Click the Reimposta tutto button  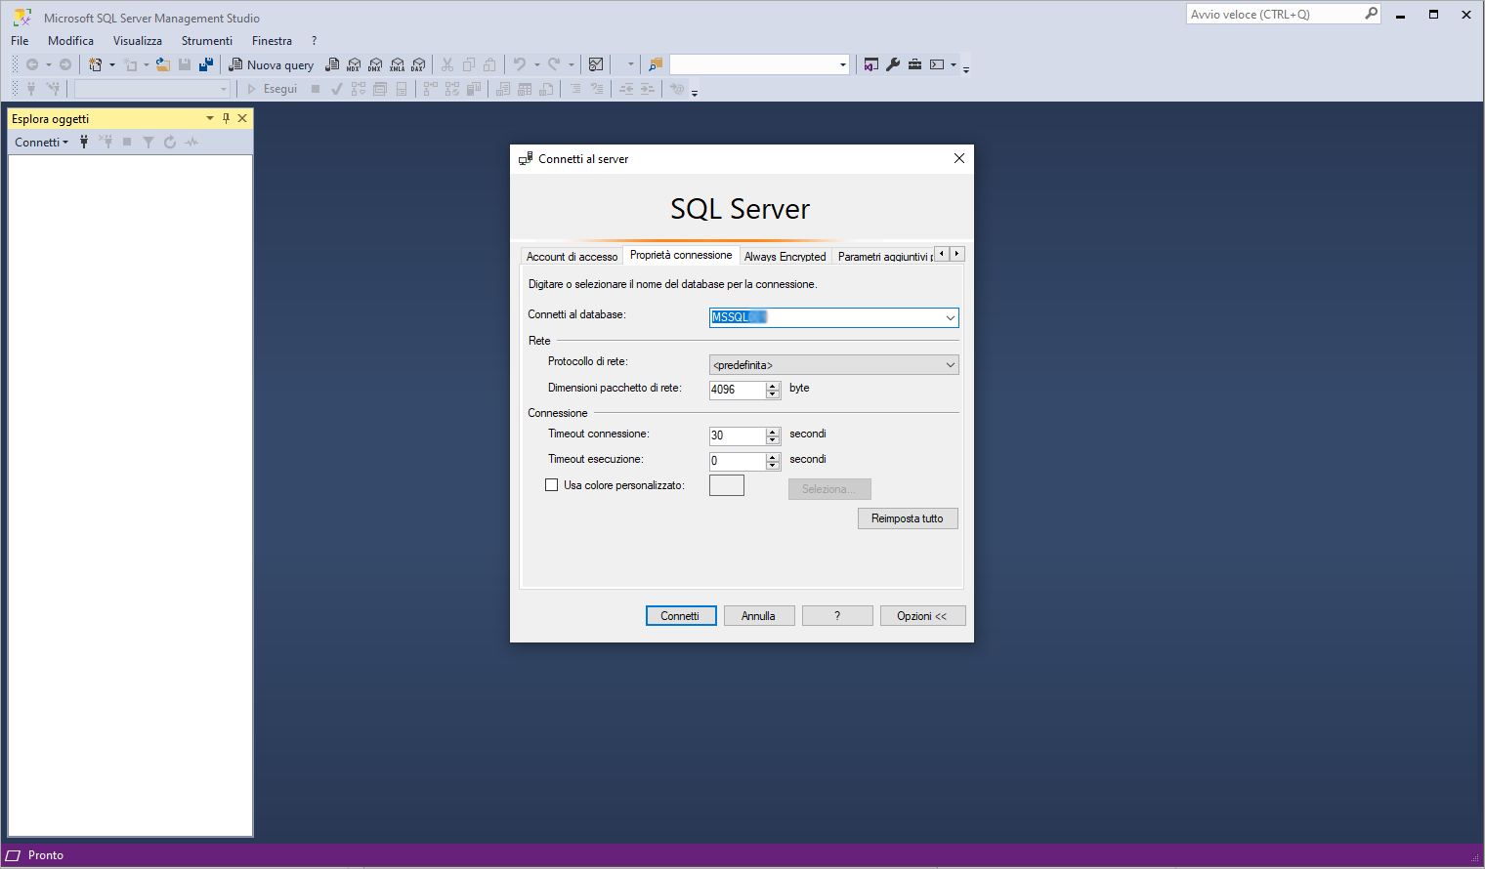[x=908, y=518]
